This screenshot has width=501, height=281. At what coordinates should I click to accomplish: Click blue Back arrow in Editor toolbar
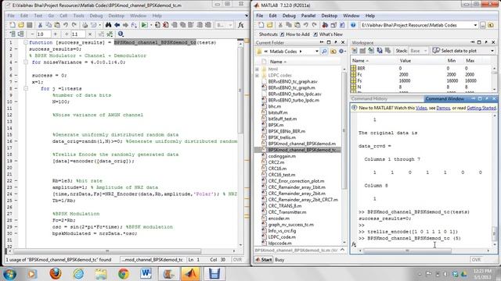117,25
